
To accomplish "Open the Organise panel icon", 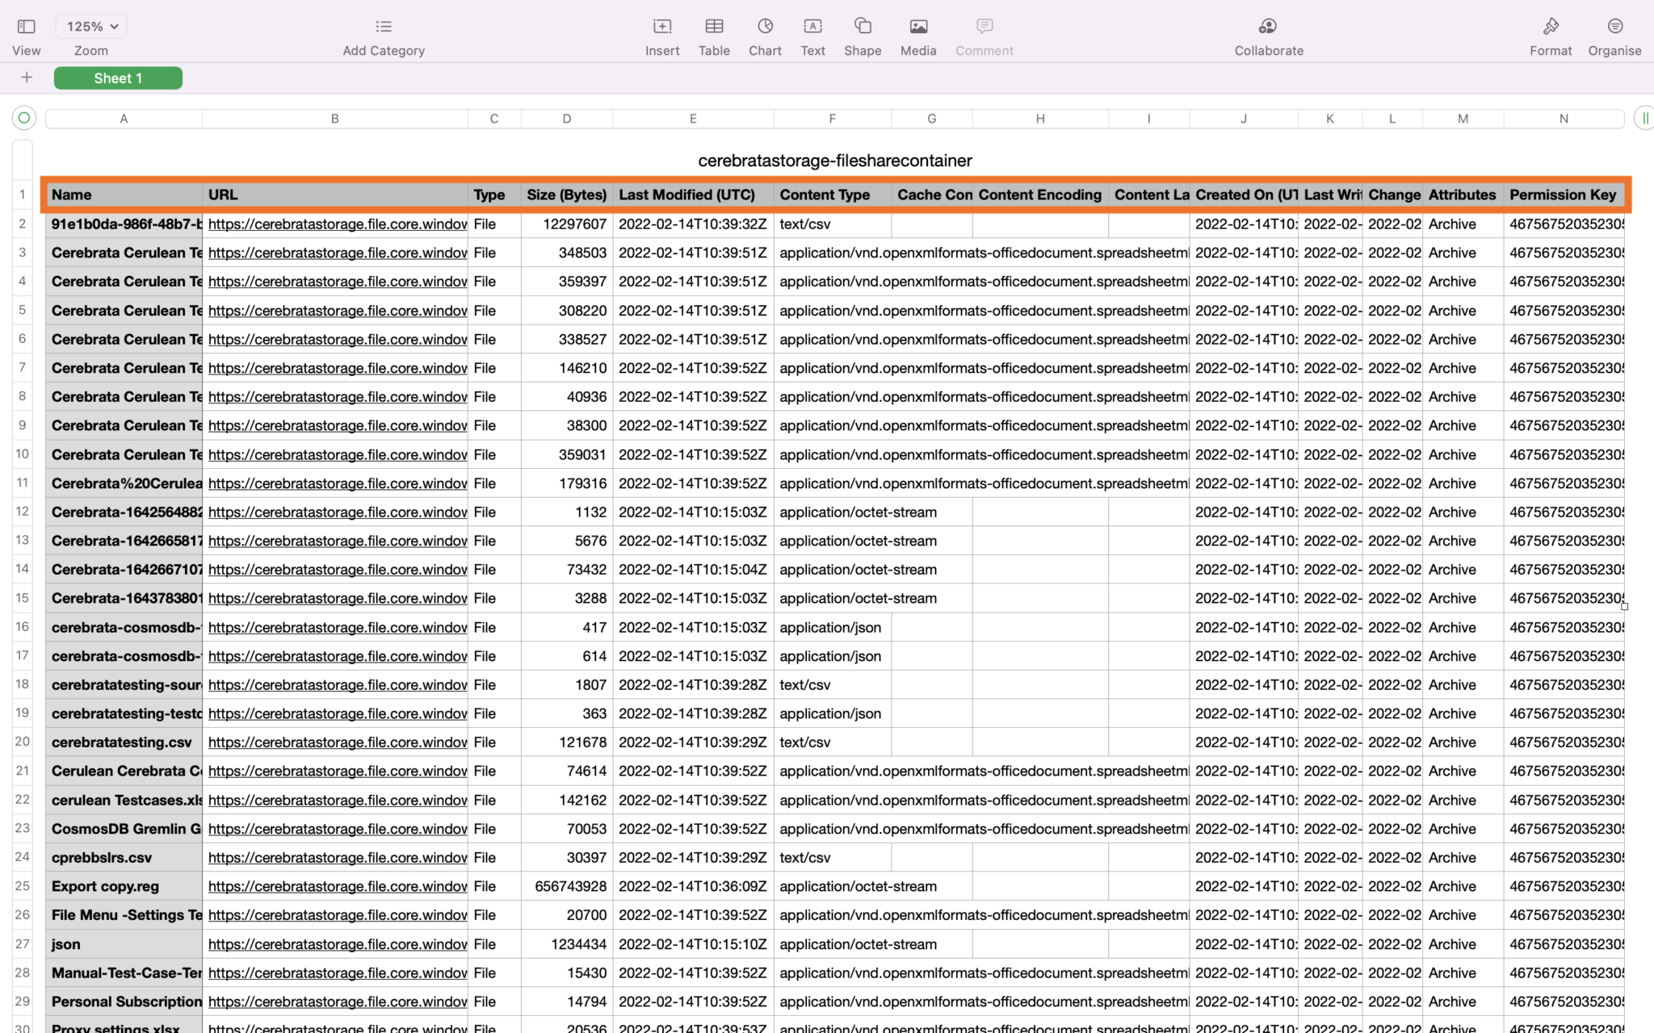I will (x=1614, y=27).
